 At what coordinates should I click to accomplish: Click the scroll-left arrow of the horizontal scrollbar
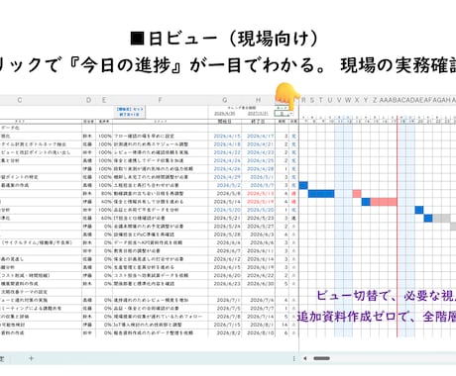(305, 358)
